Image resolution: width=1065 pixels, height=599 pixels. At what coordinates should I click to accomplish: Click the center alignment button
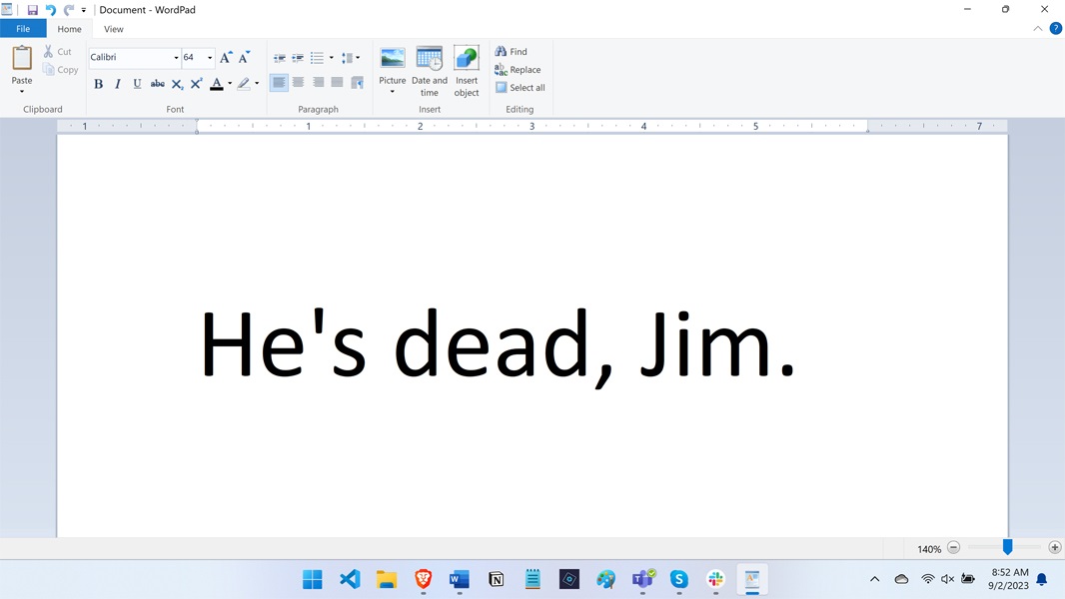click(x=298, y=82)
